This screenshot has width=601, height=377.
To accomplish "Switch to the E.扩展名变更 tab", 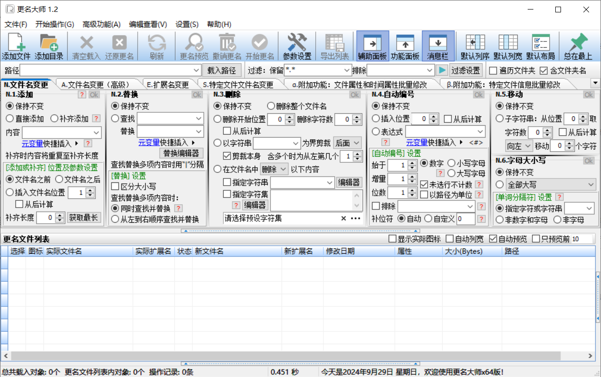I will [168, 85].
